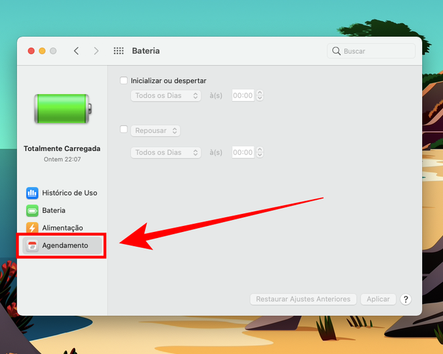Click the magnifying glass search icon
This screenshot has height=354, width=443.
point(336,51)
